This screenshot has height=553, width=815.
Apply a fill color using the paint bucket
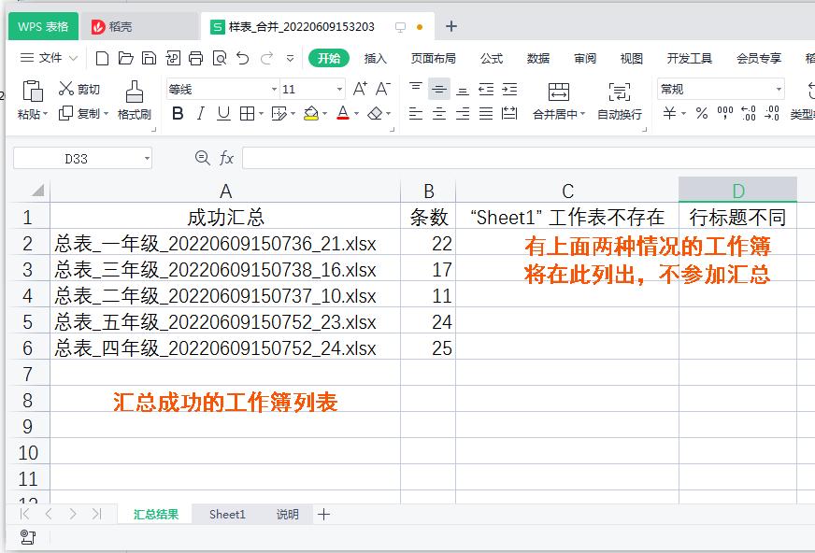[x=311, y=113]
